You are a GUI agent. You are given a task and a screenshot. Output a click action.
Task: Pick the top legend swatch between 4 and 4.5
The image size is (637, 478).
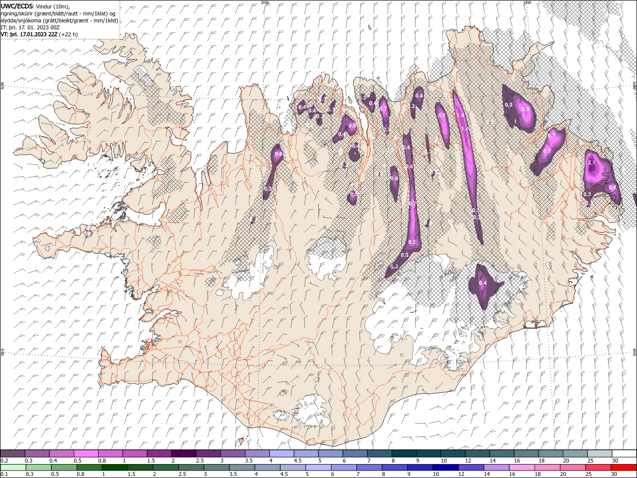(x=282, y=453)
